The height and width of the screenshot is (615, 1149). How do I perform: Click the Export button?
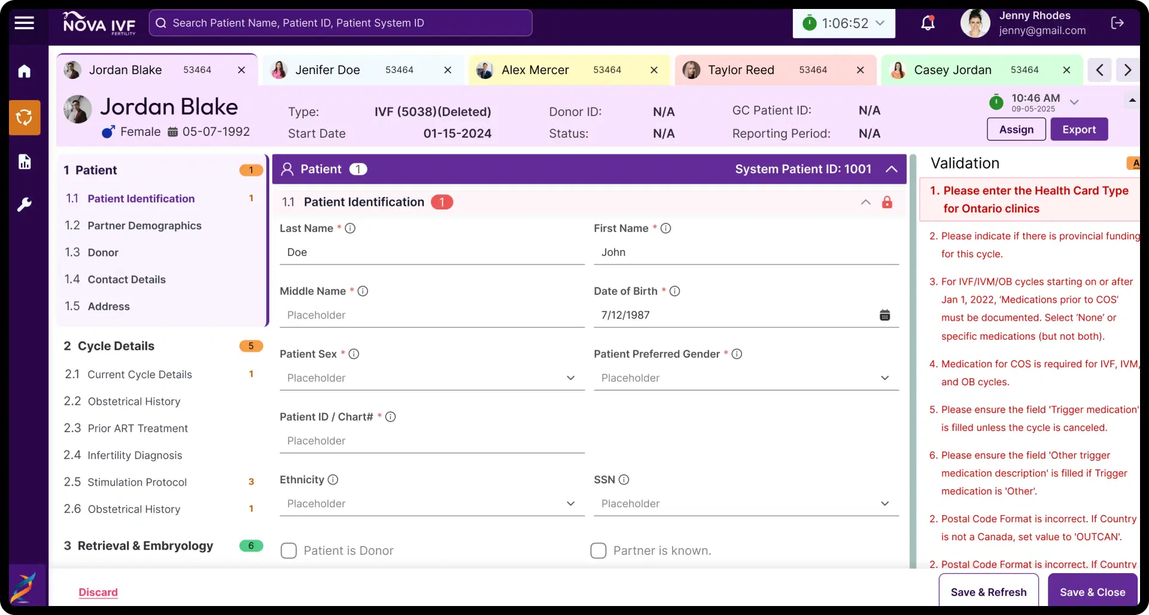pos(1078,129)
